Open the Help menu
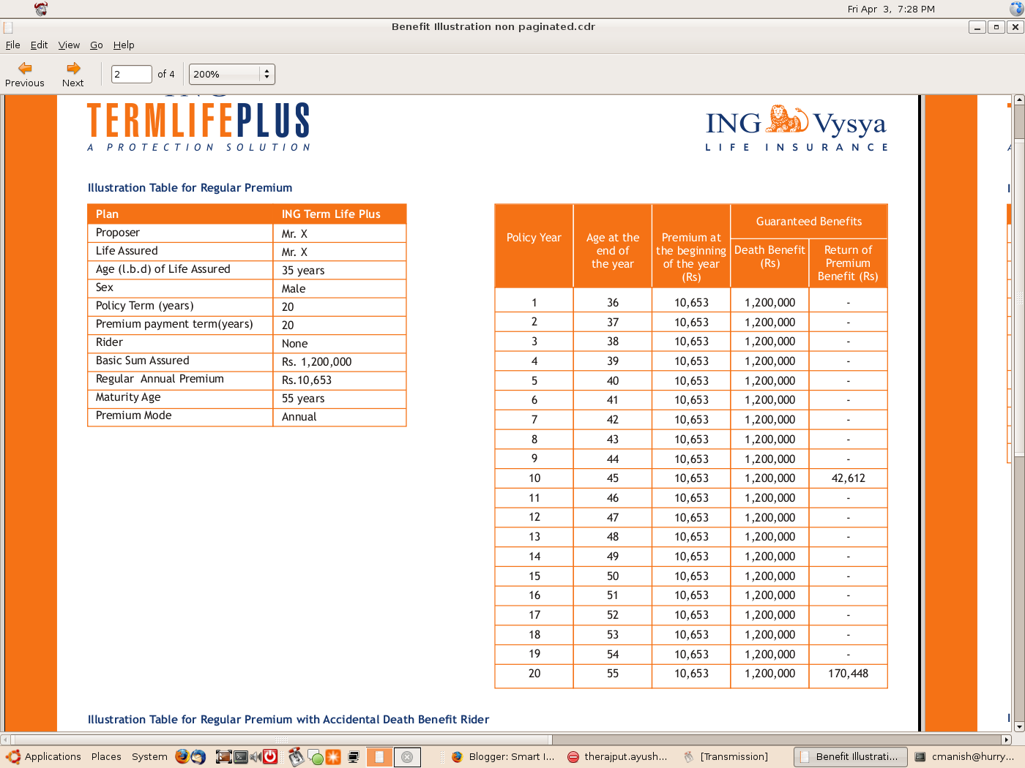This screenshot has height=768, width=1025. [124, 45]
